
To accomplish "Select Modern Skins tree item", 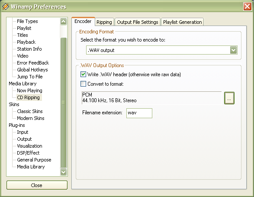I will [31, 118].
